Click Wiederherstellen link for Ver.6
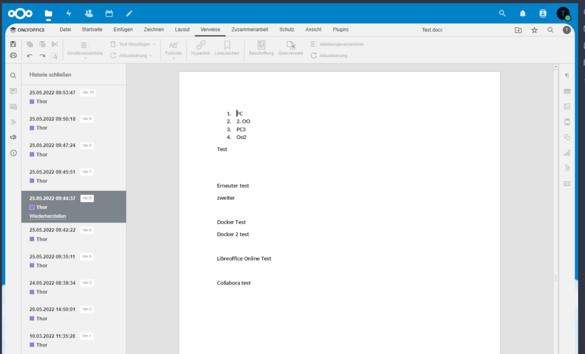The image size is (585, 354). (48, 216)
